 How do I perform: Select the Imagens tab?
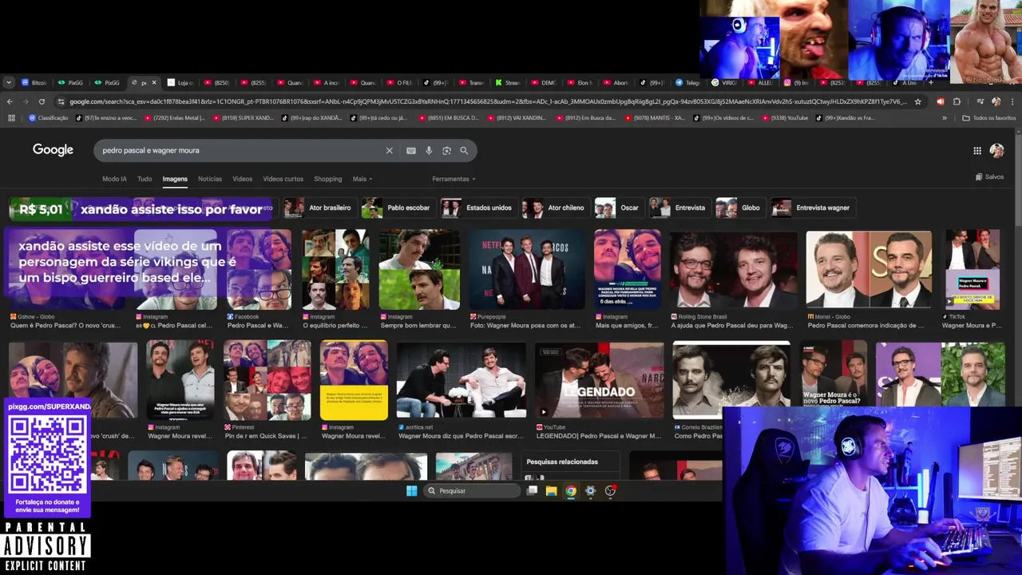[175, 179]
